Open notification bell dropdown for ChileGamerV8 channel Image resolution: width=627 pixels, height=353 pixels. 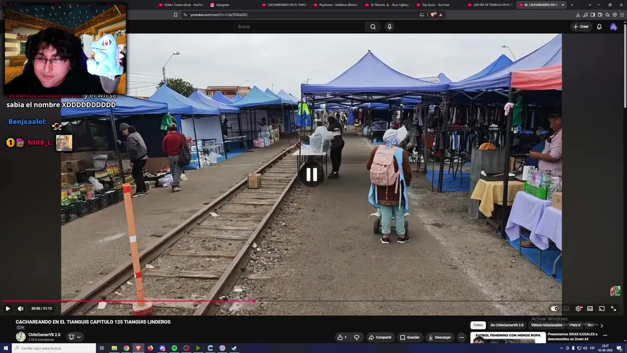[74, 337]
